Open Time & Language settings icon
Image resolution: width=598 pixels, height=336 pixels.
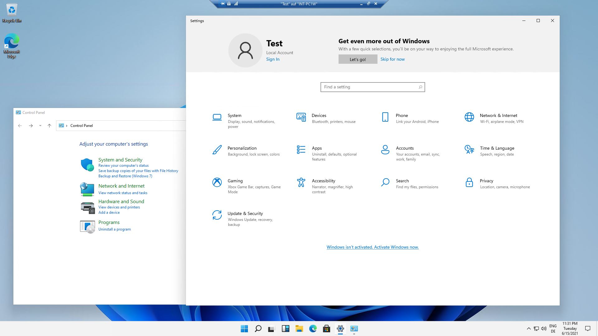pyautogui.click(x=469, y=150)
